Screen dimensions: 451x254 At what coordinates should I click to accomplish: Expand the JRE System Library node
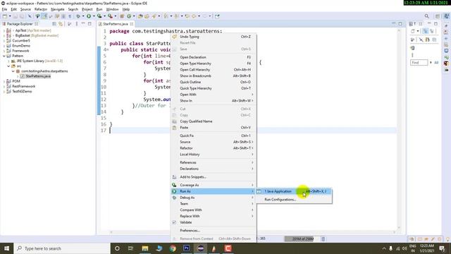pos(8,61)
